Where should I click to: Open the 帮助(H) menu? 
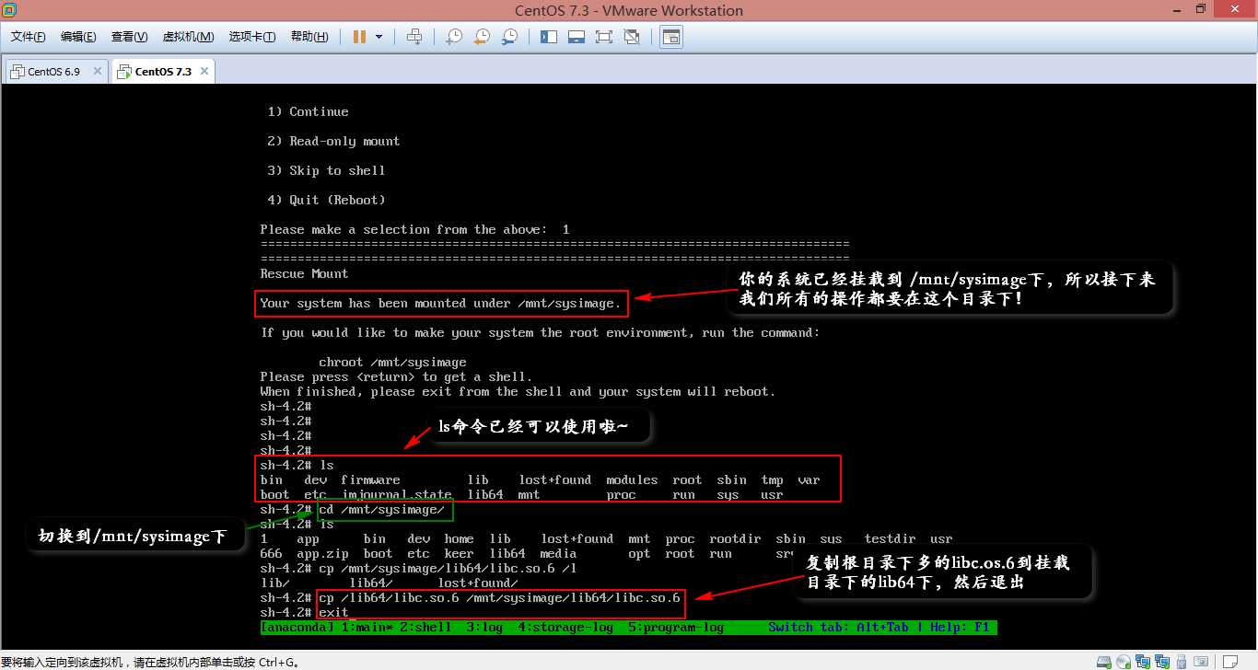click(309, 37)
